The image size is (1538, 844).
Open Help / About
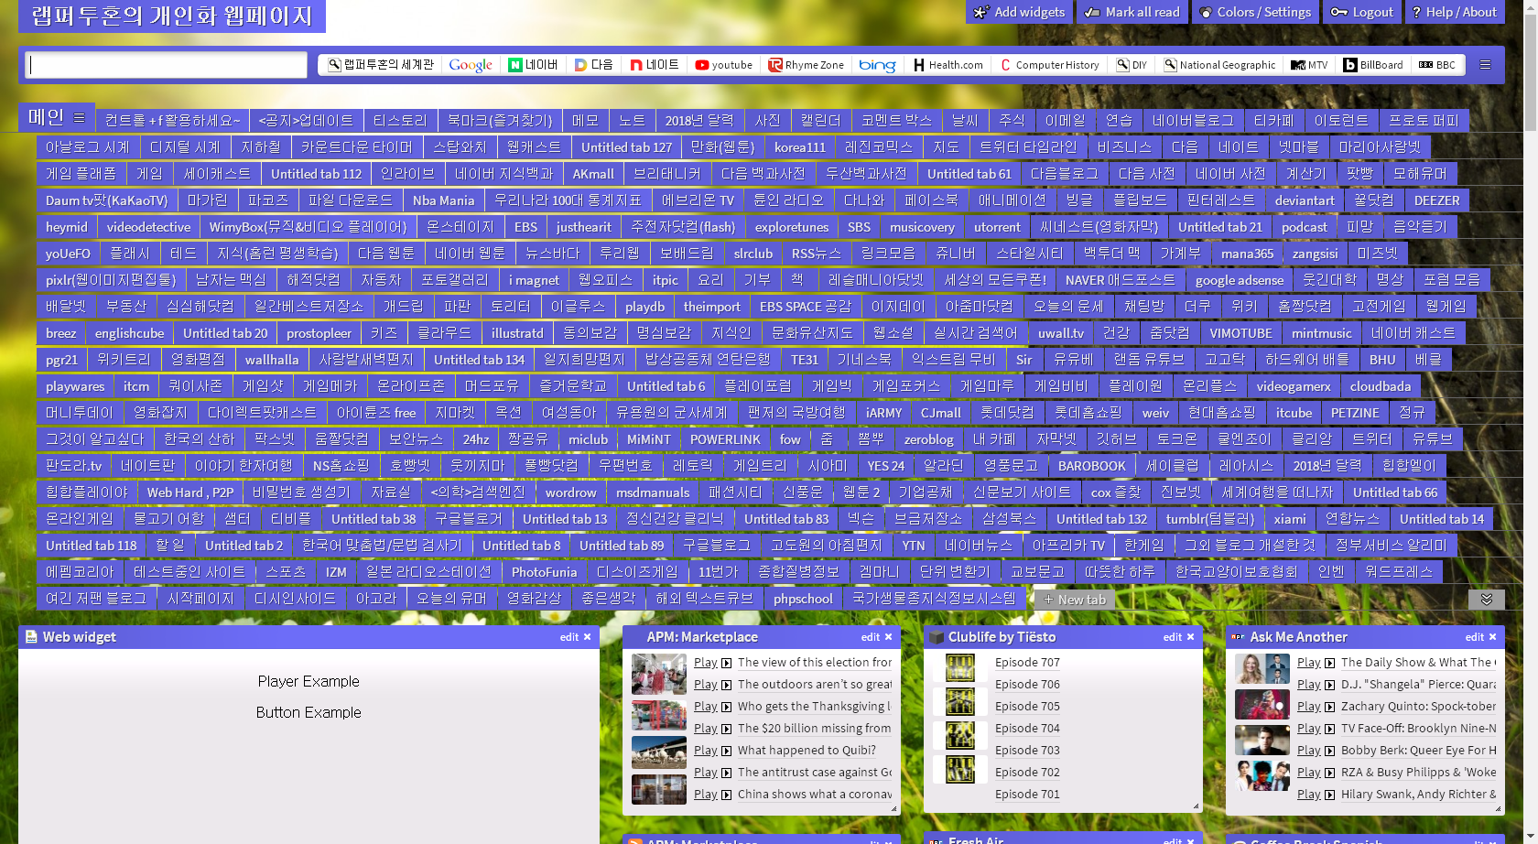click(1455, 12)
